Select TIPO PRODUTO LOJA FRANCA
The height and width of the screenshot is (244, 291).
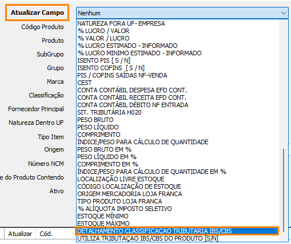[178, 201]
